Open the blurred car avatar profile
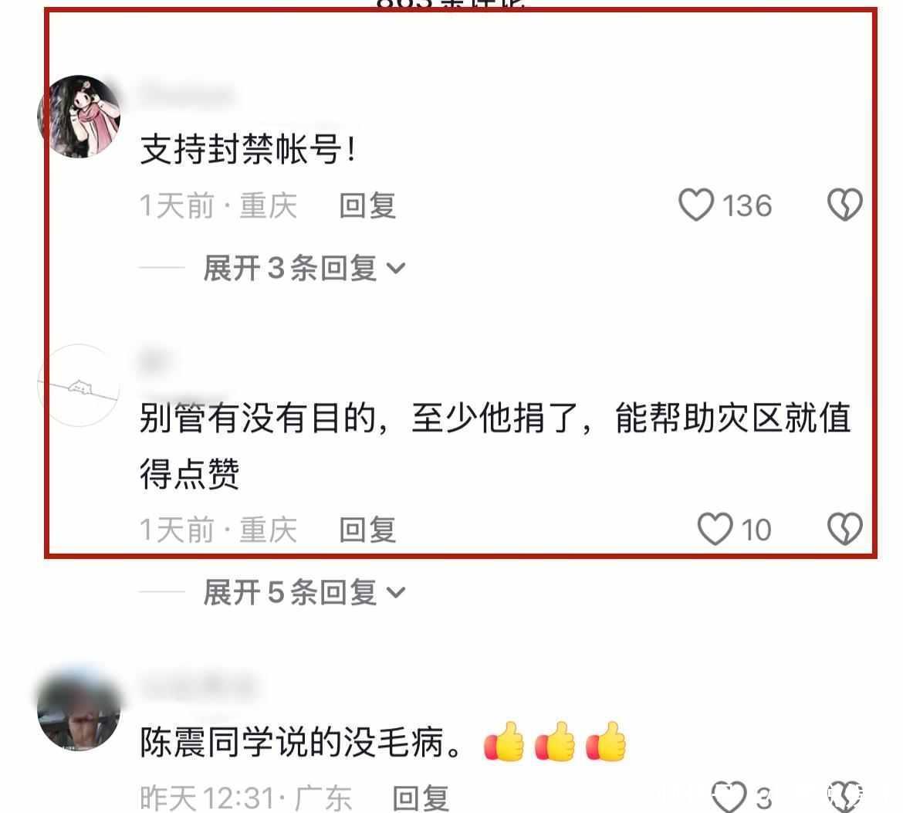This screenshot has height=813, width=903. coord(79,710)
